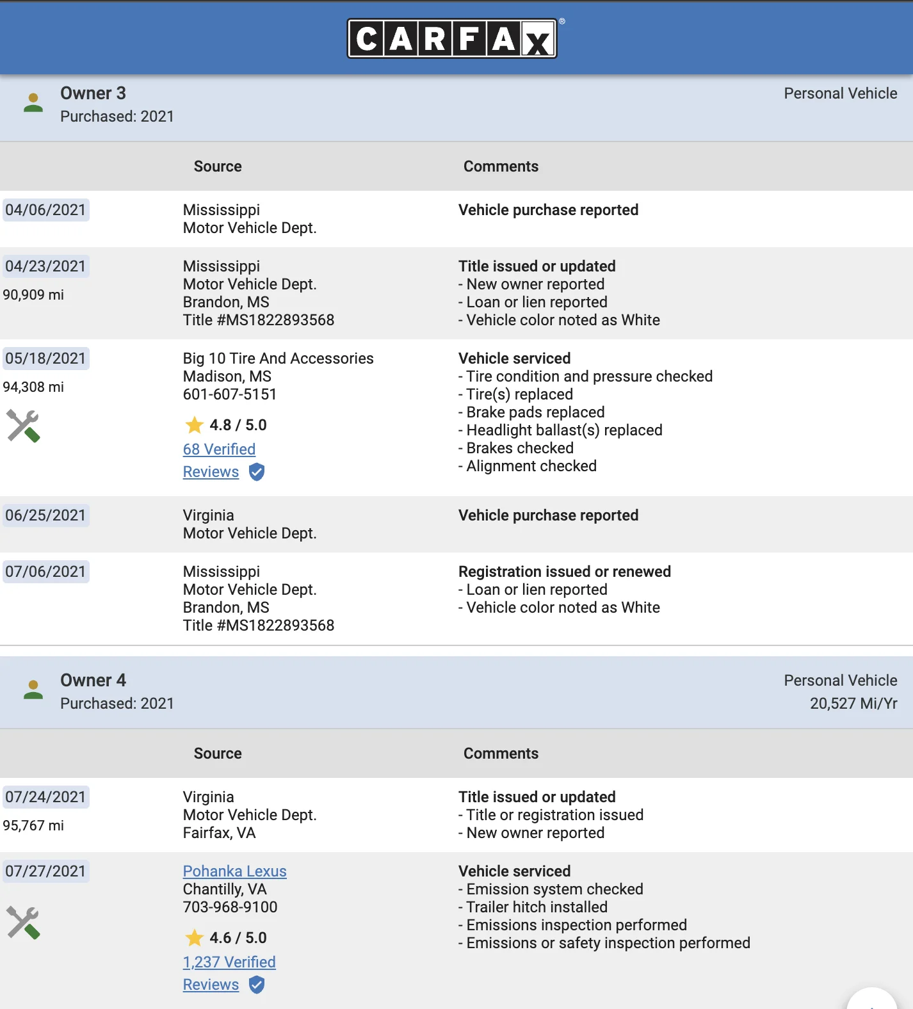Select the 06/25/2021 date badge
913x1009 pixels.
click(x=45, y=515)
